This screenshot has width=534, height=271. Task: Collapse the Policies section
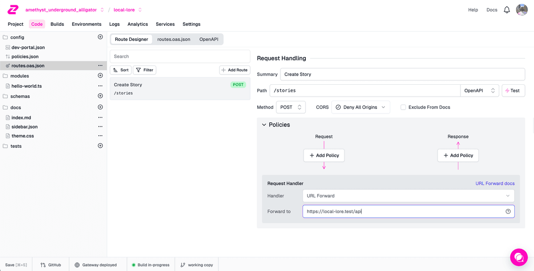tap(264, 125)
